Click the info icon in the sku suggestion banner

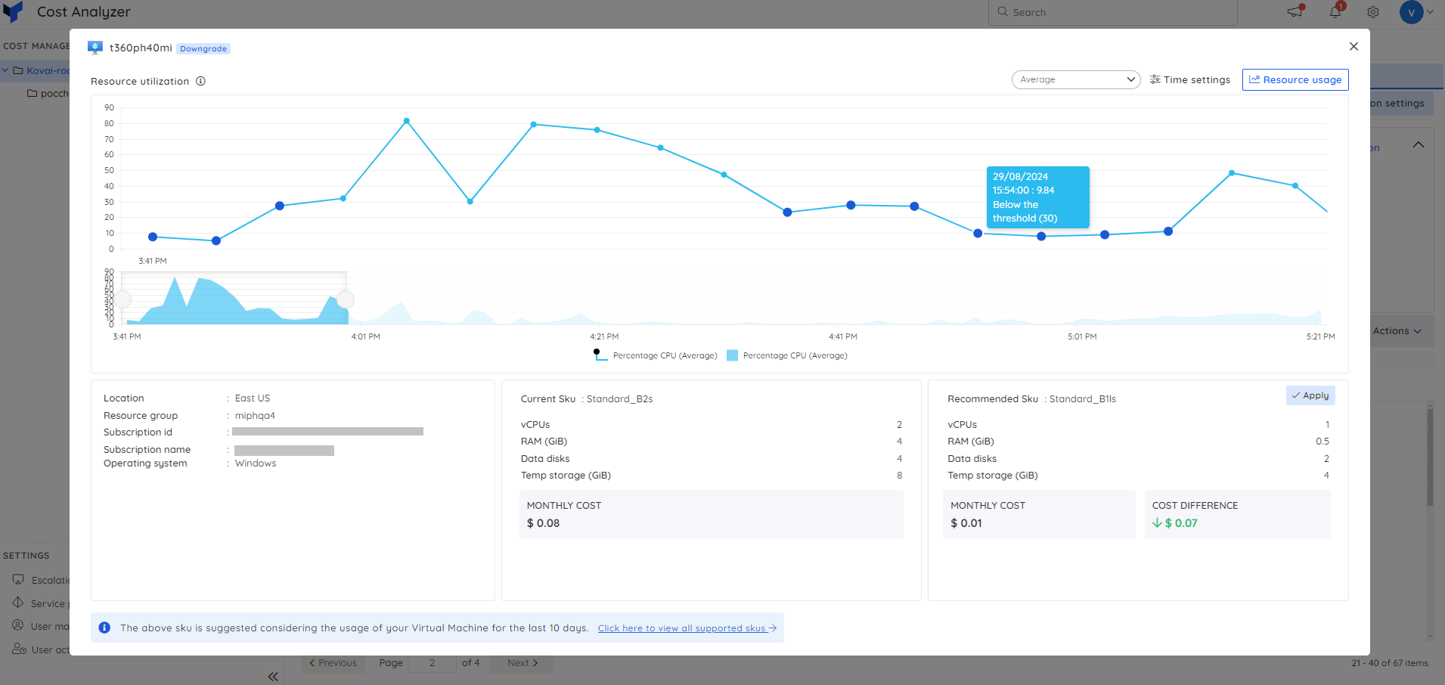pyautogui.click(x=104, y=628)
